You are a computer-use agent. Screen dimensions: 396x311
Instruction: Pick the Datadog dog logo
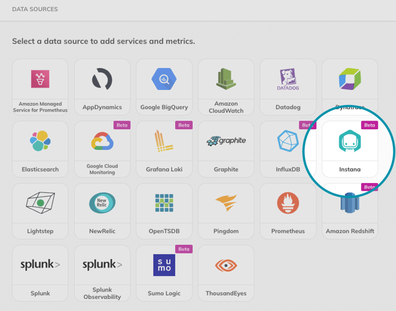click(x=288, y=79)
